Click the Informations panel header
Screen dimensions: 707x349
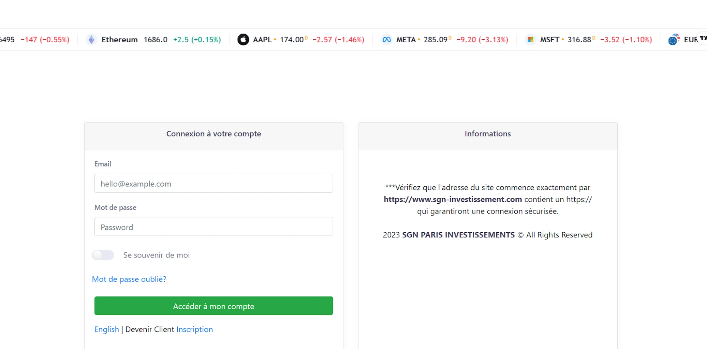point(487,134)
